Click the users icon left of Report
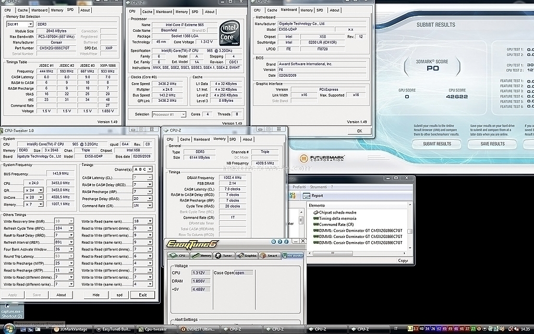534x334 pixels. (x=292, y=196)
